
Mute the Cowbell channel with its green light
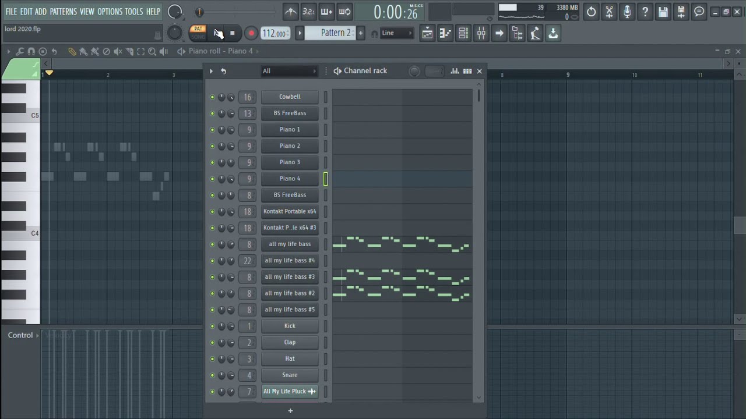point(212,97)
